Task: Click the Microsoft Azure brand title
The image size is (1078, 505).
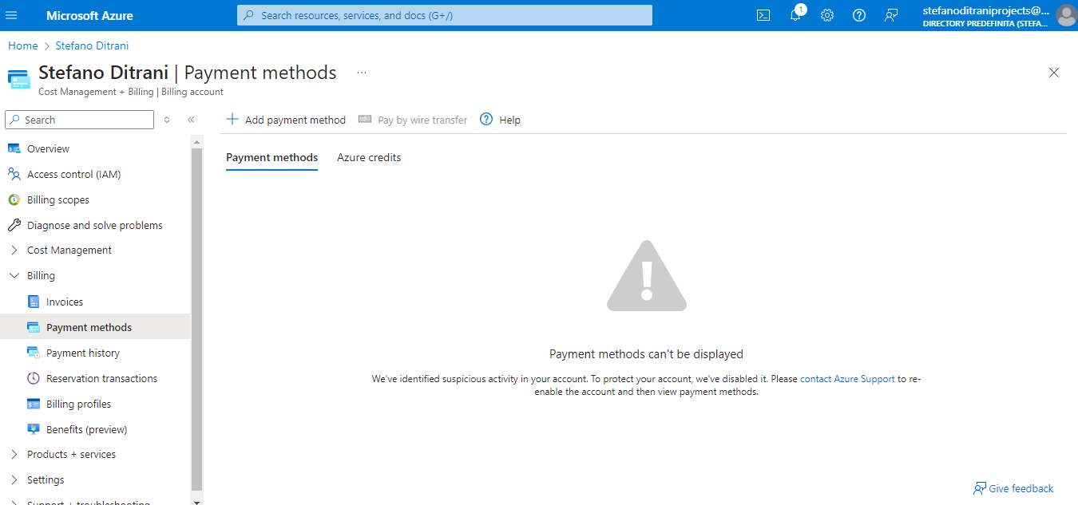Action: pos(89,15)
